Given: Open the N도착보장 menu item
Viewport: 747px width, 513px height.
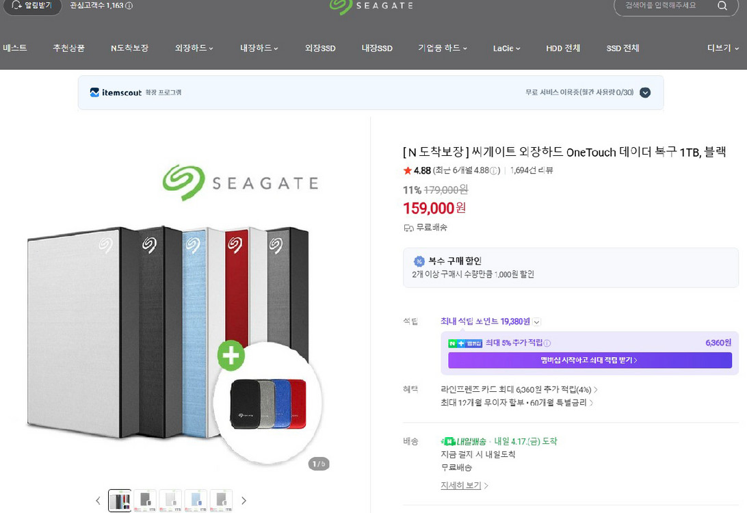Looking at the screenshot, I should [129, 48].
